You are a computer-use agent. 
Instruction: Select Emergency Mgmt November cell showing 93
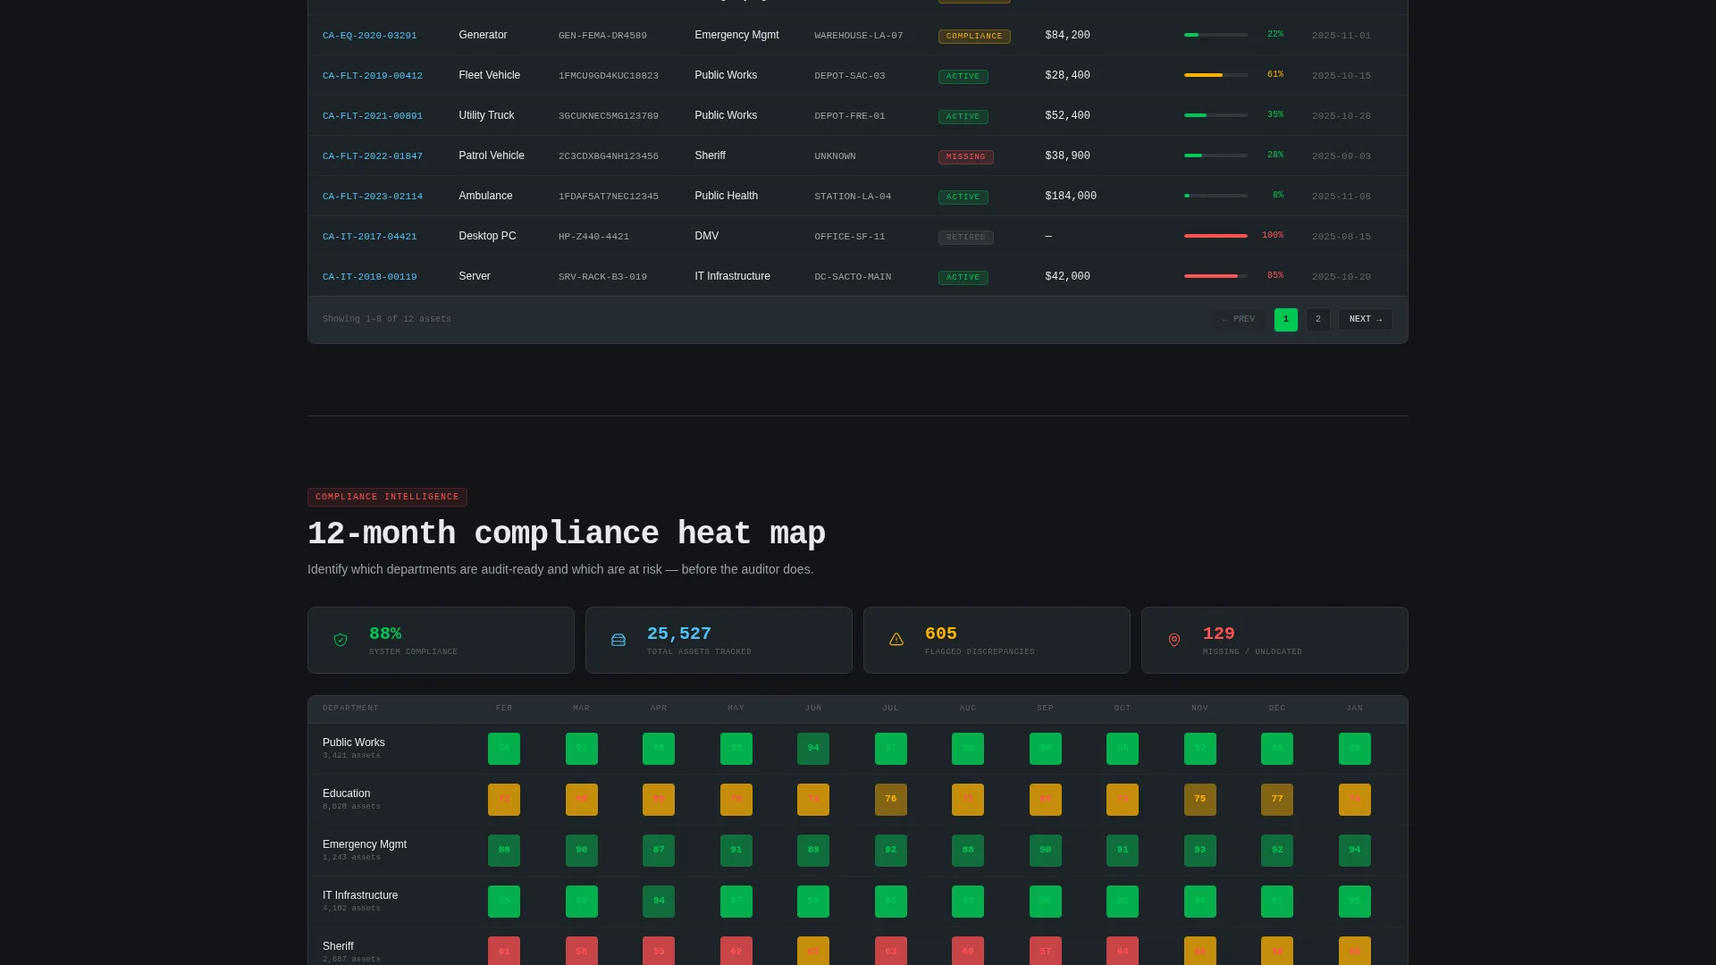1200,851
